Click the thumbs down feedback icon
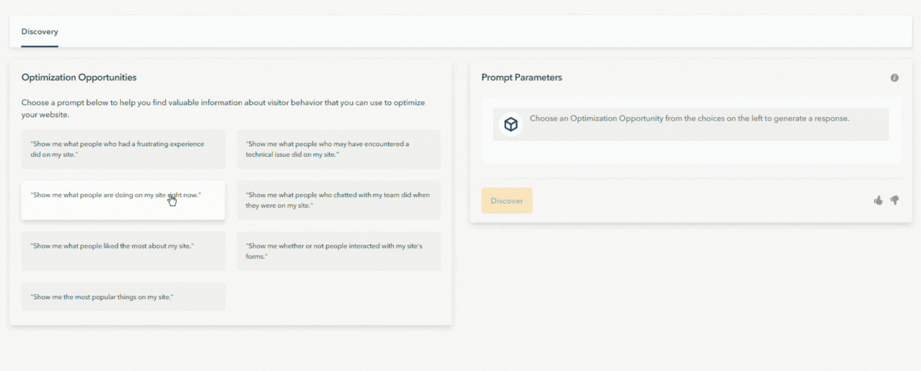This screenshot has height=371, width=921. click(895, 201)
